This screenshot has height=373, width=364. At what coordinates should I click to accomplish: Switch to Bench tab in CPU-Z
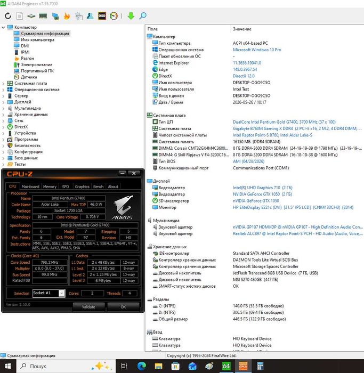coord(98,186)
